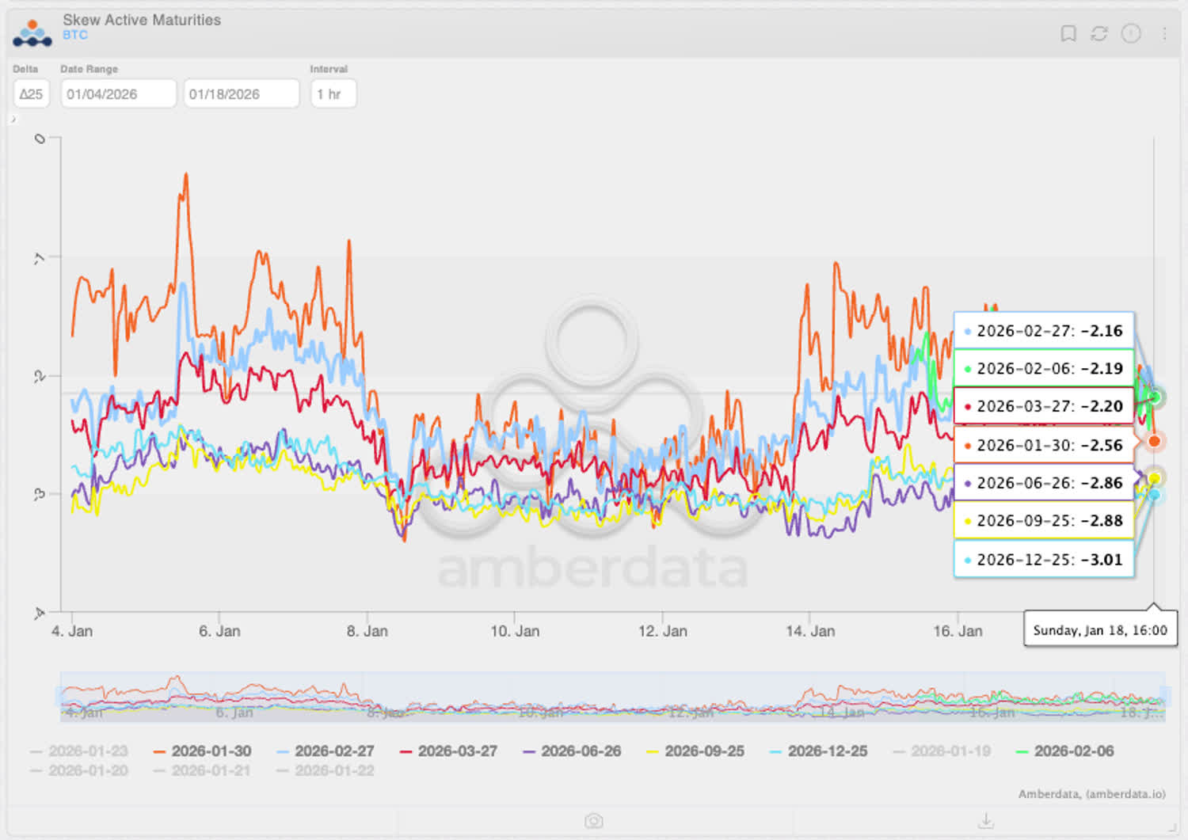The image size is (1188, 840).
Task: Hide the 2026-01-30 series via the legend
Action: [202, 751]
